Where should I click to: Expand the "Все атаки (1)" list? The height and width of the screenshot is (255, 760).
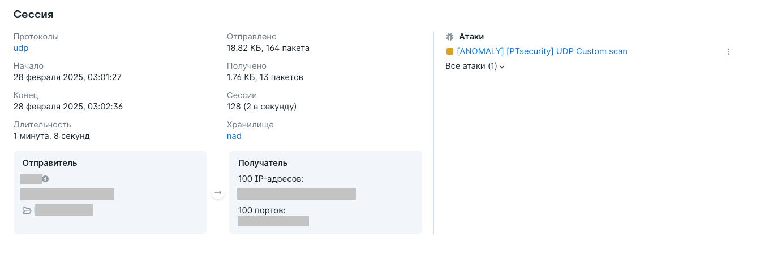pyautogui.click(x=475, y=66)
